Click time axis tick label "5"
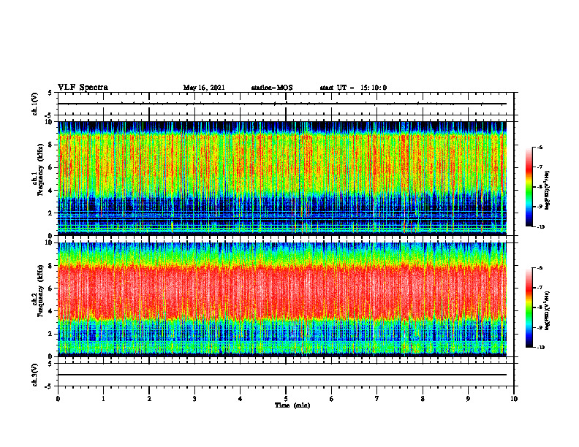579x447 pixels. (286, 399)
